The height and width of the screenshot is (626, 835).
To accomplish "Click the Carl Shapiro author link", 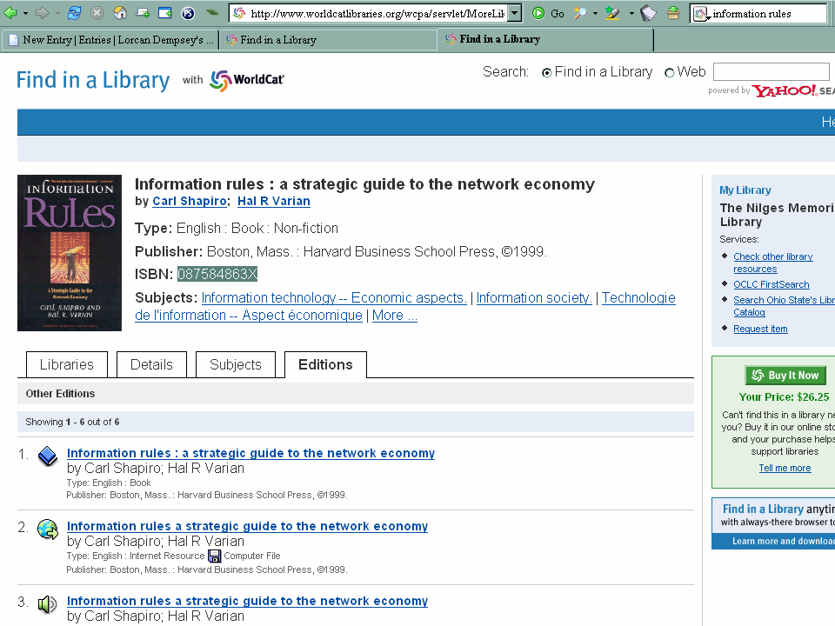I will (190, 201).
